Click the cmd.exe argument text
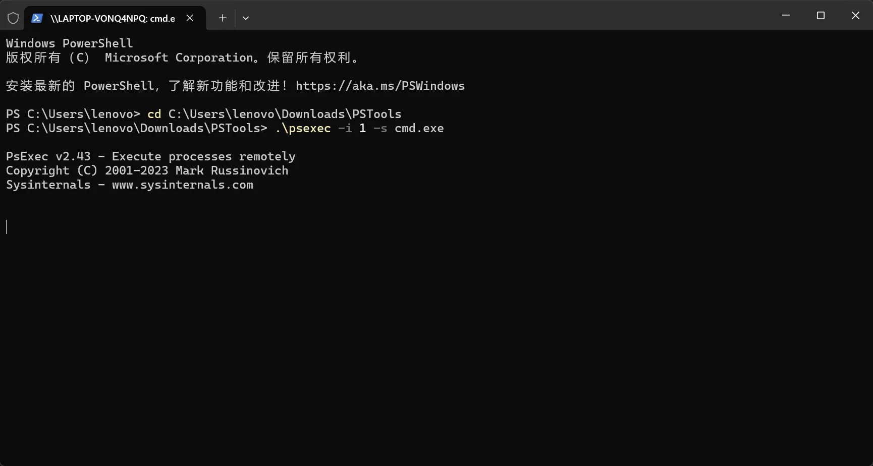Viewport: 873px width, 466px height. pos(419,128)
